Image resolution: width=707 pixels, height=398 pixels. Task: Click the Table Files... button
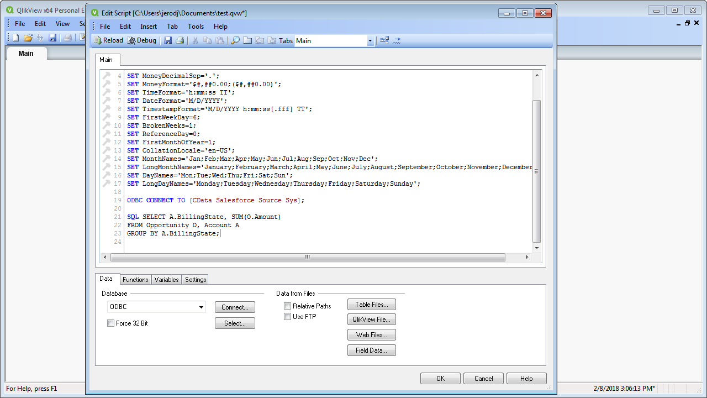click(x=371, y=305)
